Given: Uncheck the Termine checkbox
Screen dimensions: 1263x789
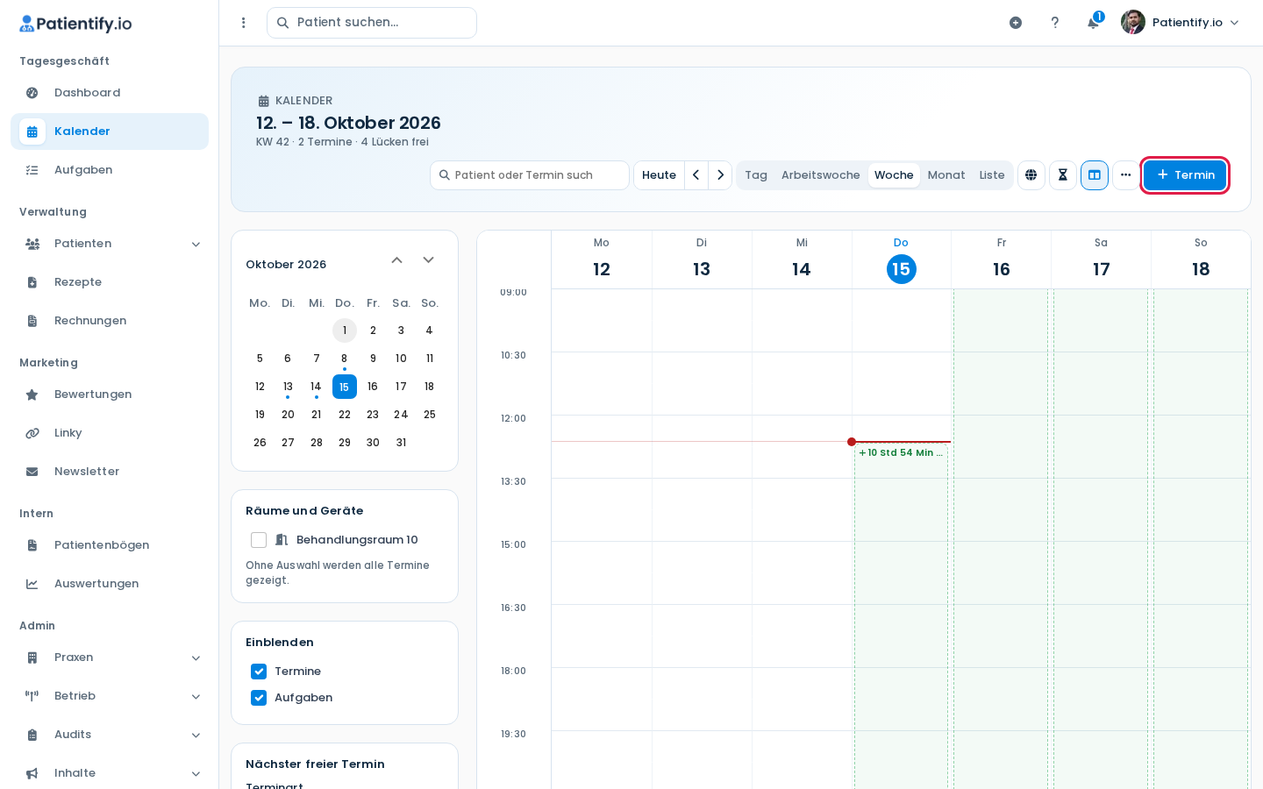Looking at the screenshot, I should click(x=259, y=672).
